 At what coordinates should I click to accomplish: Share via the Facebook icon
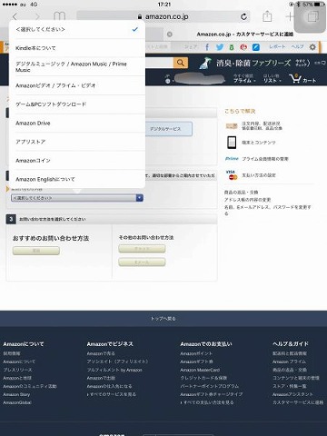click(207, 47)
